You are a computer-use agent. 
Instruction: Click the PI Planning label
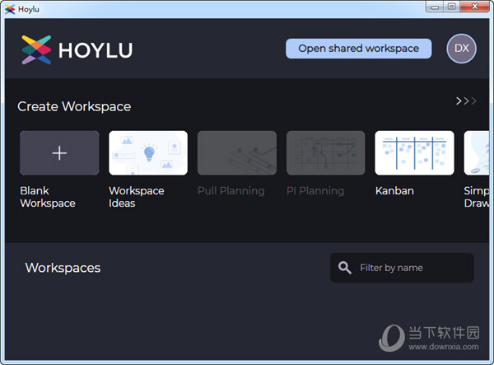pos(315,190)
